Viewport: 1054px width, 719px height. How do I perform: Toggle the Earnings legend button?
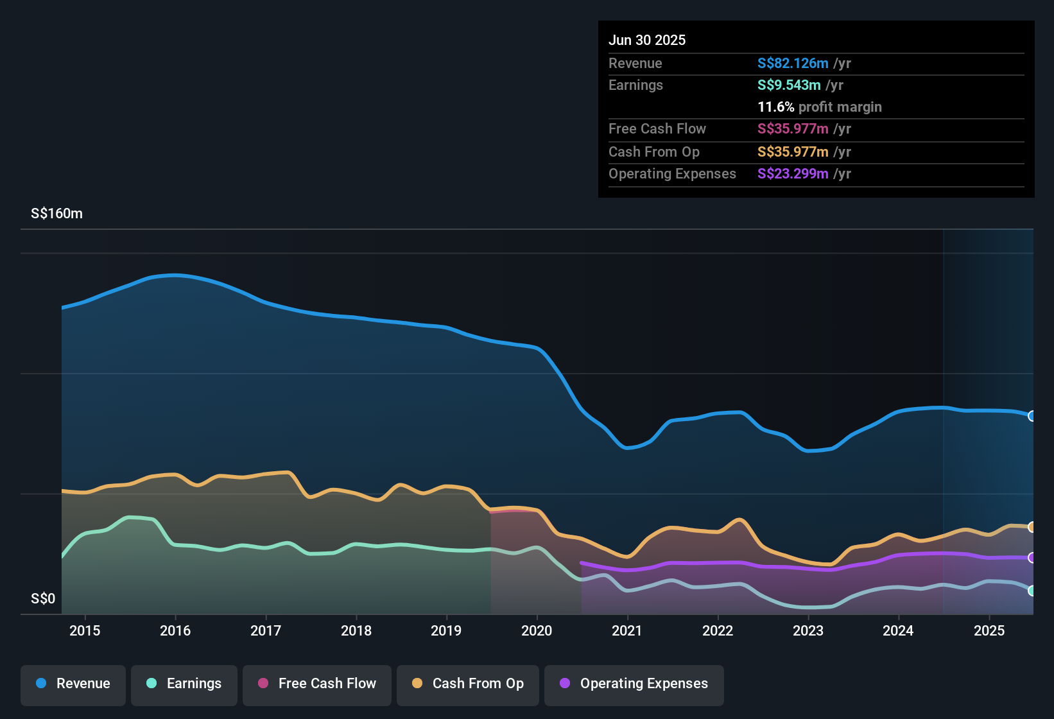(x=184, y=684)
